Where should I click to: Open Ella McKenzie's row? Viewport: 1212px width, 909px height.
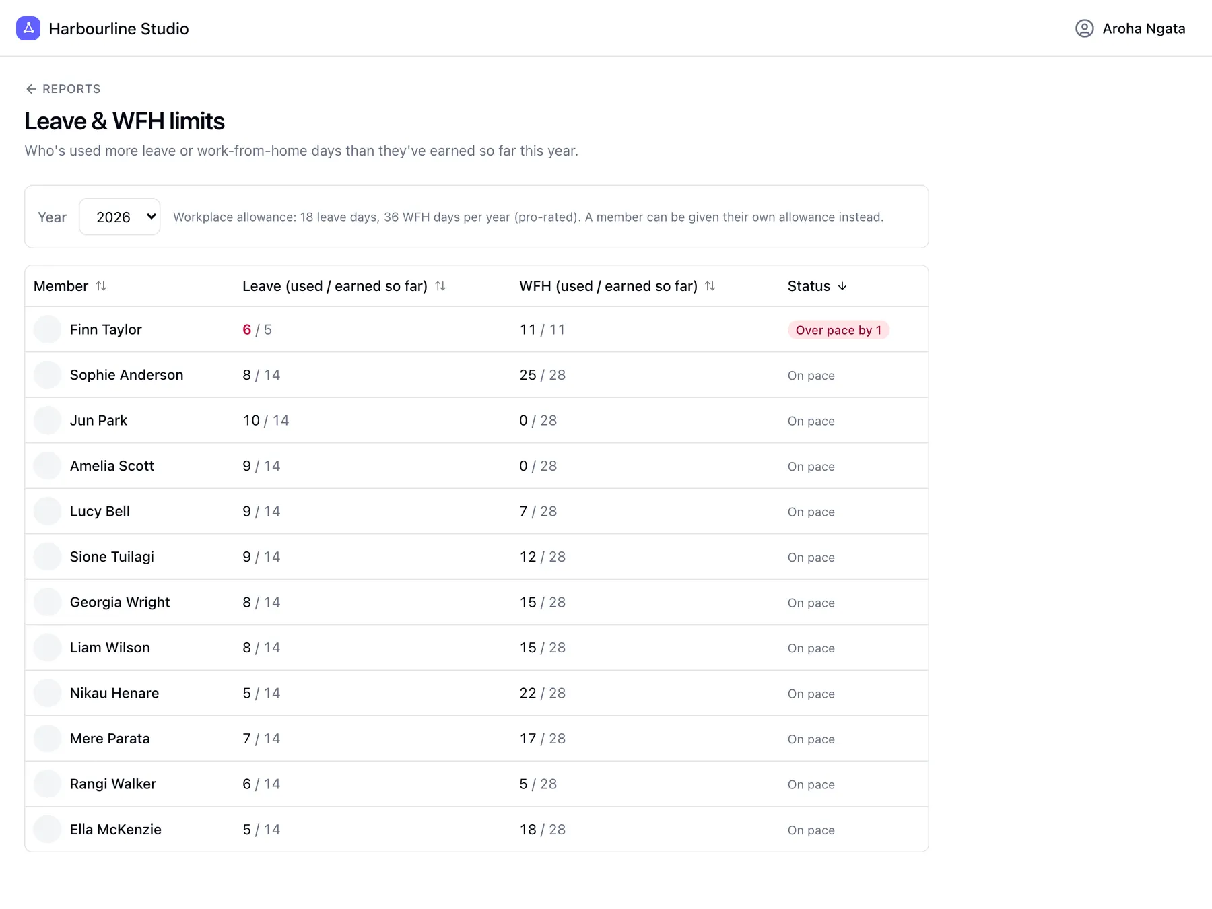[477, 830]
